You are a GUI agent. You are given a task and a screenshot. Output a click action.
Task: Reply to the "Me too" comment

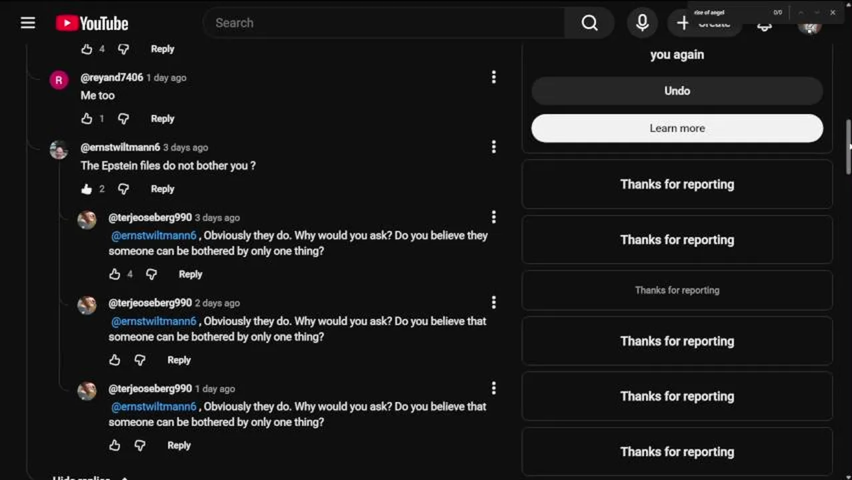pyautogui.click(x=162, y=119)
